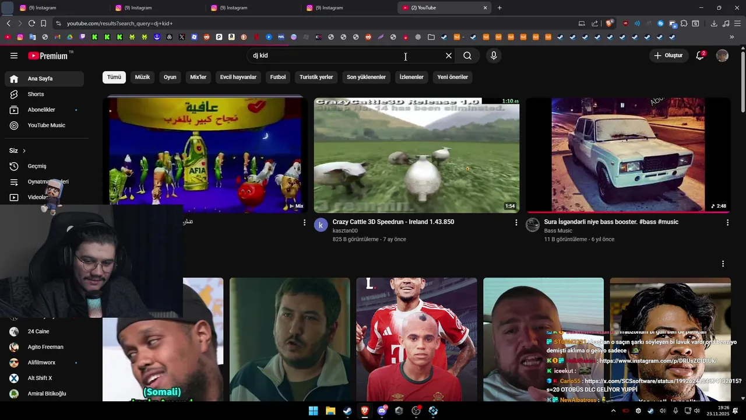Open the Short with the red-jersey footballers
This screenshot has height=420, width=746.
point(416,339)
